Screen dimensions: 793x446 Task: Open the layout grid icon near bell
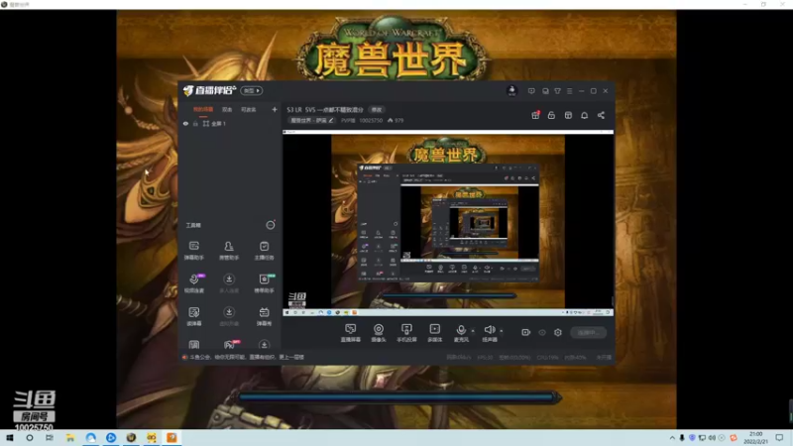point(568,115)
